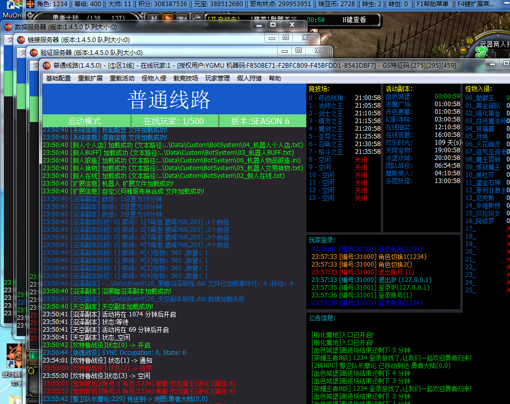Click the H键查看 button in the game
Viewport: 510px width, 404px height.
pos(354,20)
